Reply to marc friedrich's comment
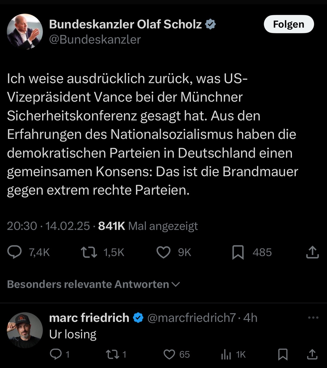327x368 pixels. (x=56, y=355)
